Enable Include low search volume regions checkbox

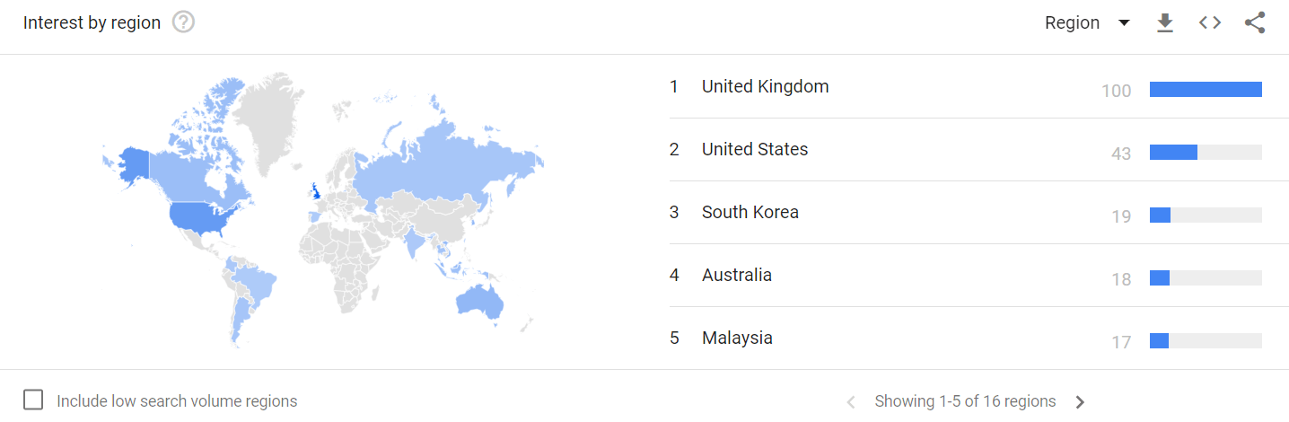[33, 400]
